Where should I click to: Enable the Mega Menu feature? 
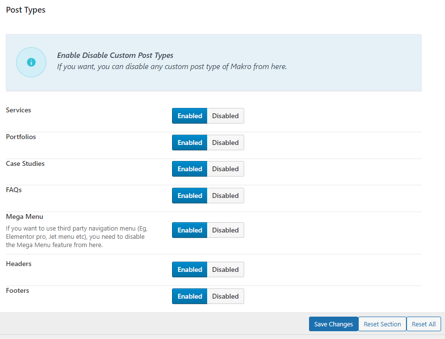tap(190, 230)
